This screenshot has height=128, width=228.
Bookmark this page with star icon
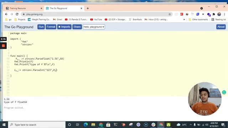170,14
